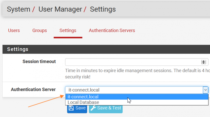
Task: Click Settings in the breadcrumb title
Action: (x=103, y=9)
